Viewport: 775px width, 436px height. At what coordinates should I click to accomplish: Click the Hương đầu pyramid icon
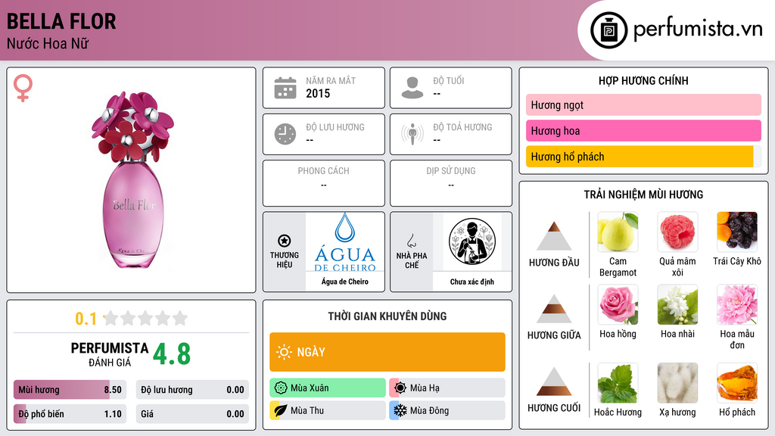click(554, 236)
